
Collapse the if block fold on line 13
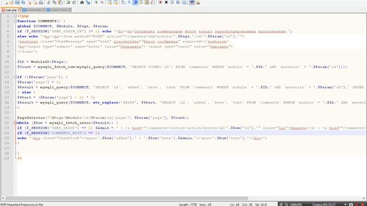pyautogui.click(x=15, y=77)
